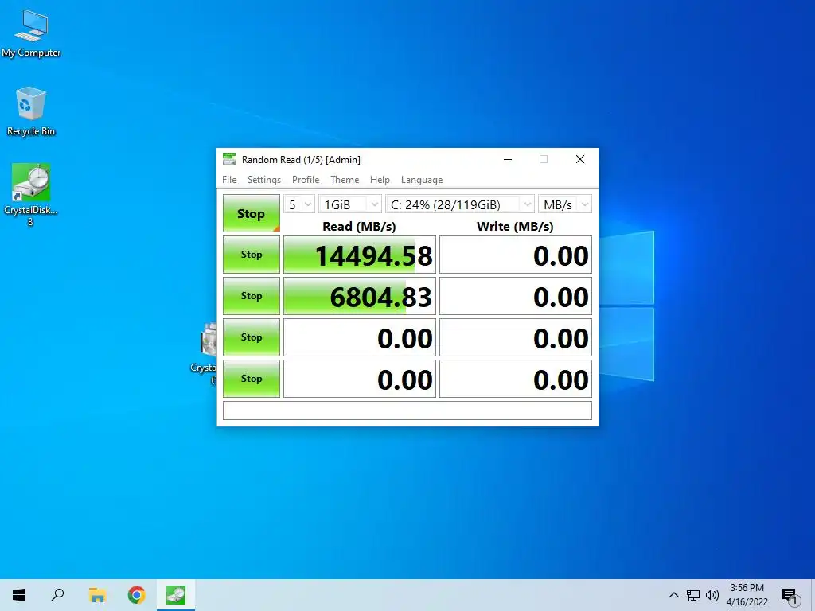
Task: Click the fourth row Stop button
Action: [251, 379]
